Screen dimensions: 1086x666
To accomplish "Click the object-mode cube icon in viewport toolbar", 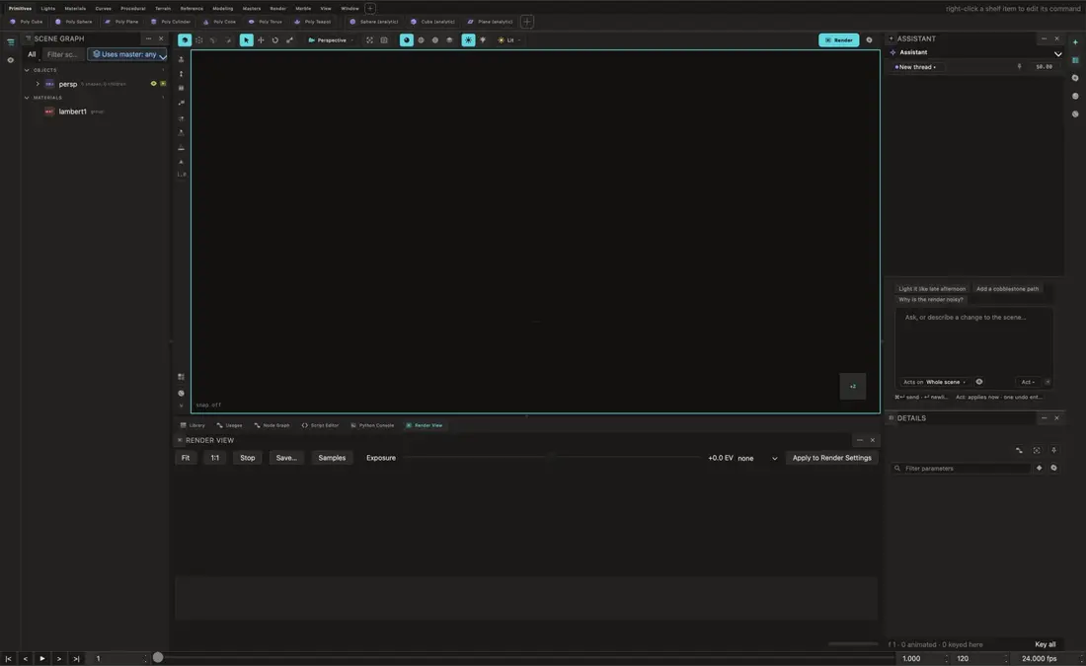I will coord(185,40).
